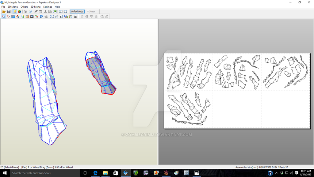This screenshot has width=314, height=177.
Task: Click the gray cylinder toolbar icon
Action: [x=41, y=12]
